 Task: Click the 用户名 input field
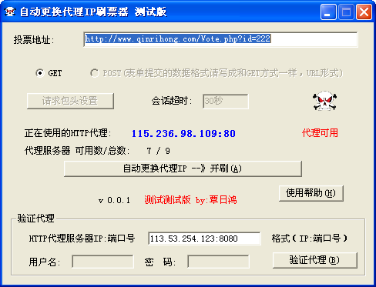point(102,262)
